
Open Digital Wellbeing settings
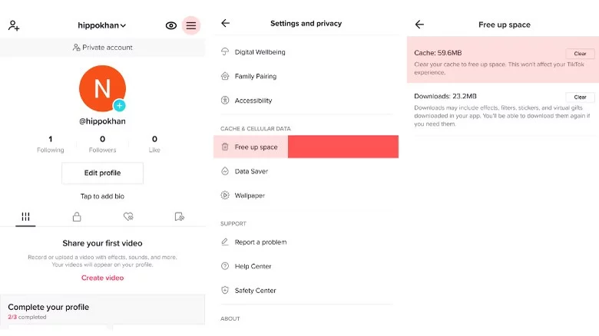pos(259,52)
